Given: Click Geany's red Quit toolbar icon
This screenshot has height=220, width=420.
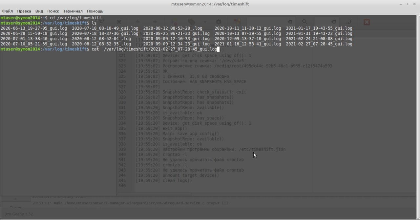Looking at the screenshot, I should [x=367, y=22].
